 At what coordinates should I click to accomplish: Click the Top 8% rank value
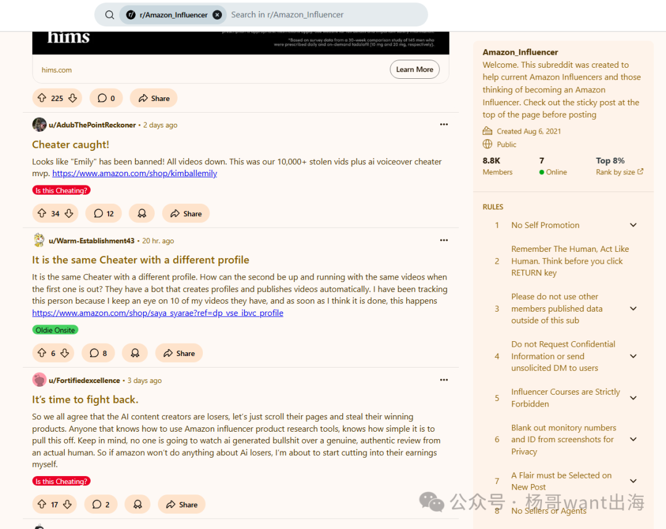point(610,161)
